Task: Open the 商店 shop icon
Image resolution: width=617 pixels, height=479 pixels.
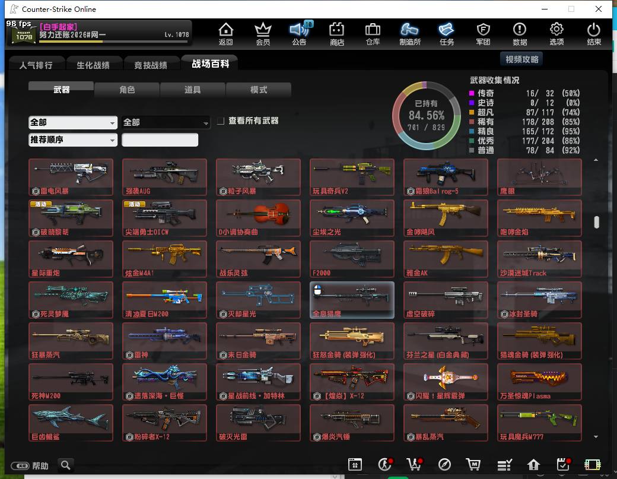Action: [337, 33]
